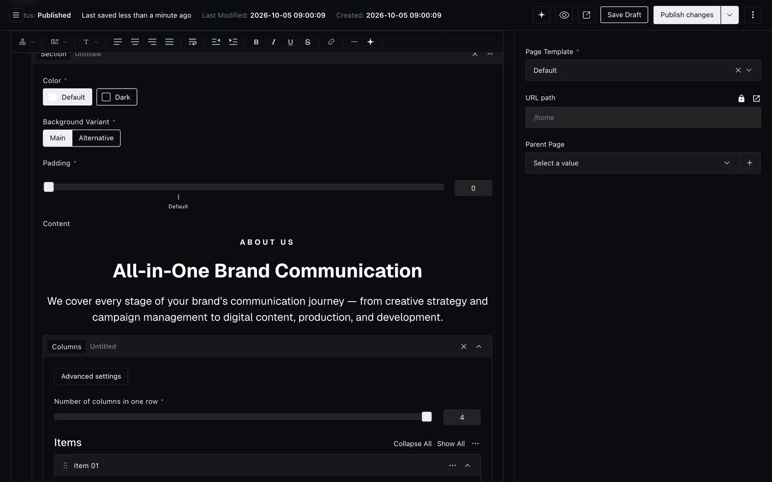
Task: Select the Default color option
Action: (x=68, y=97)
